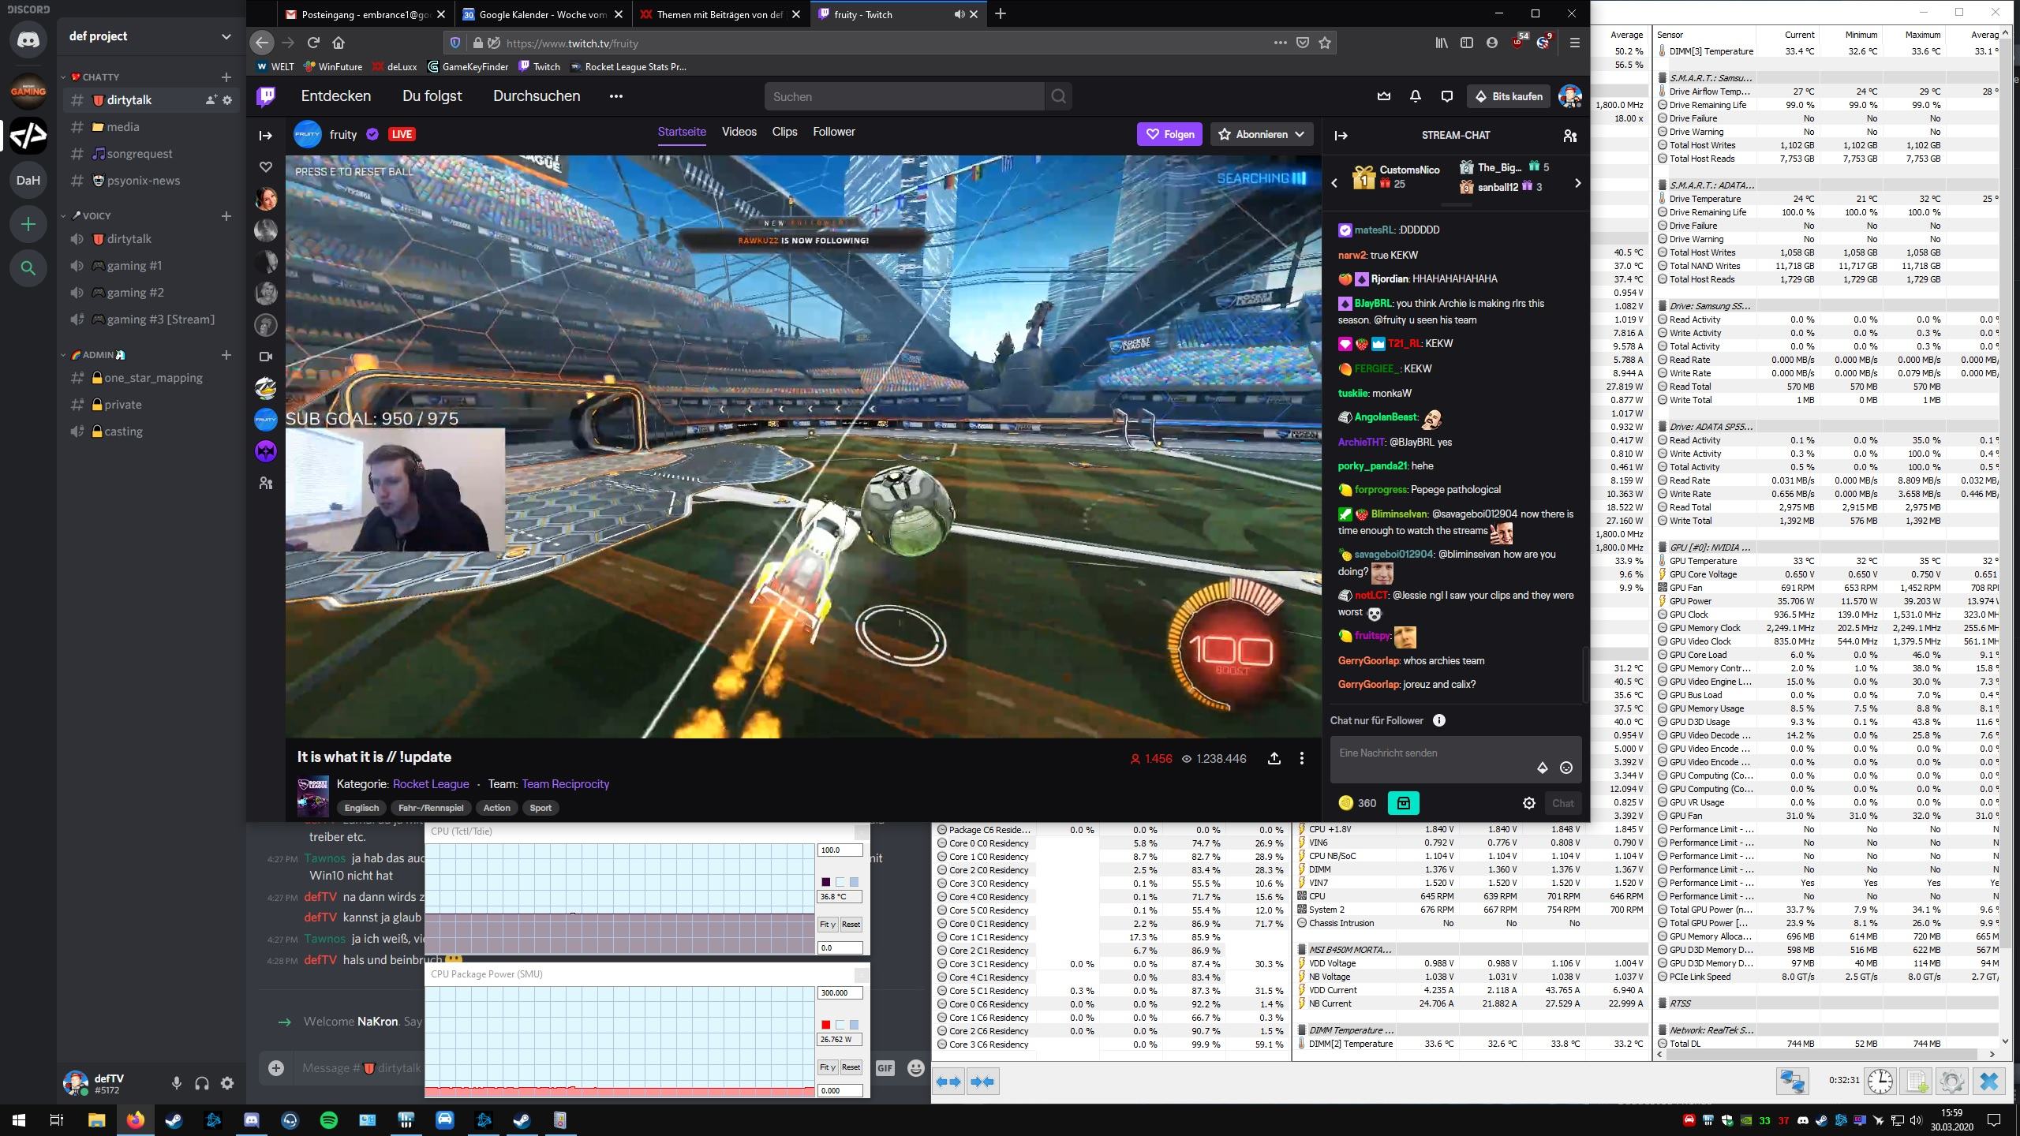
Task: Open Team Reciprocity link
Action: coord(565,783)
